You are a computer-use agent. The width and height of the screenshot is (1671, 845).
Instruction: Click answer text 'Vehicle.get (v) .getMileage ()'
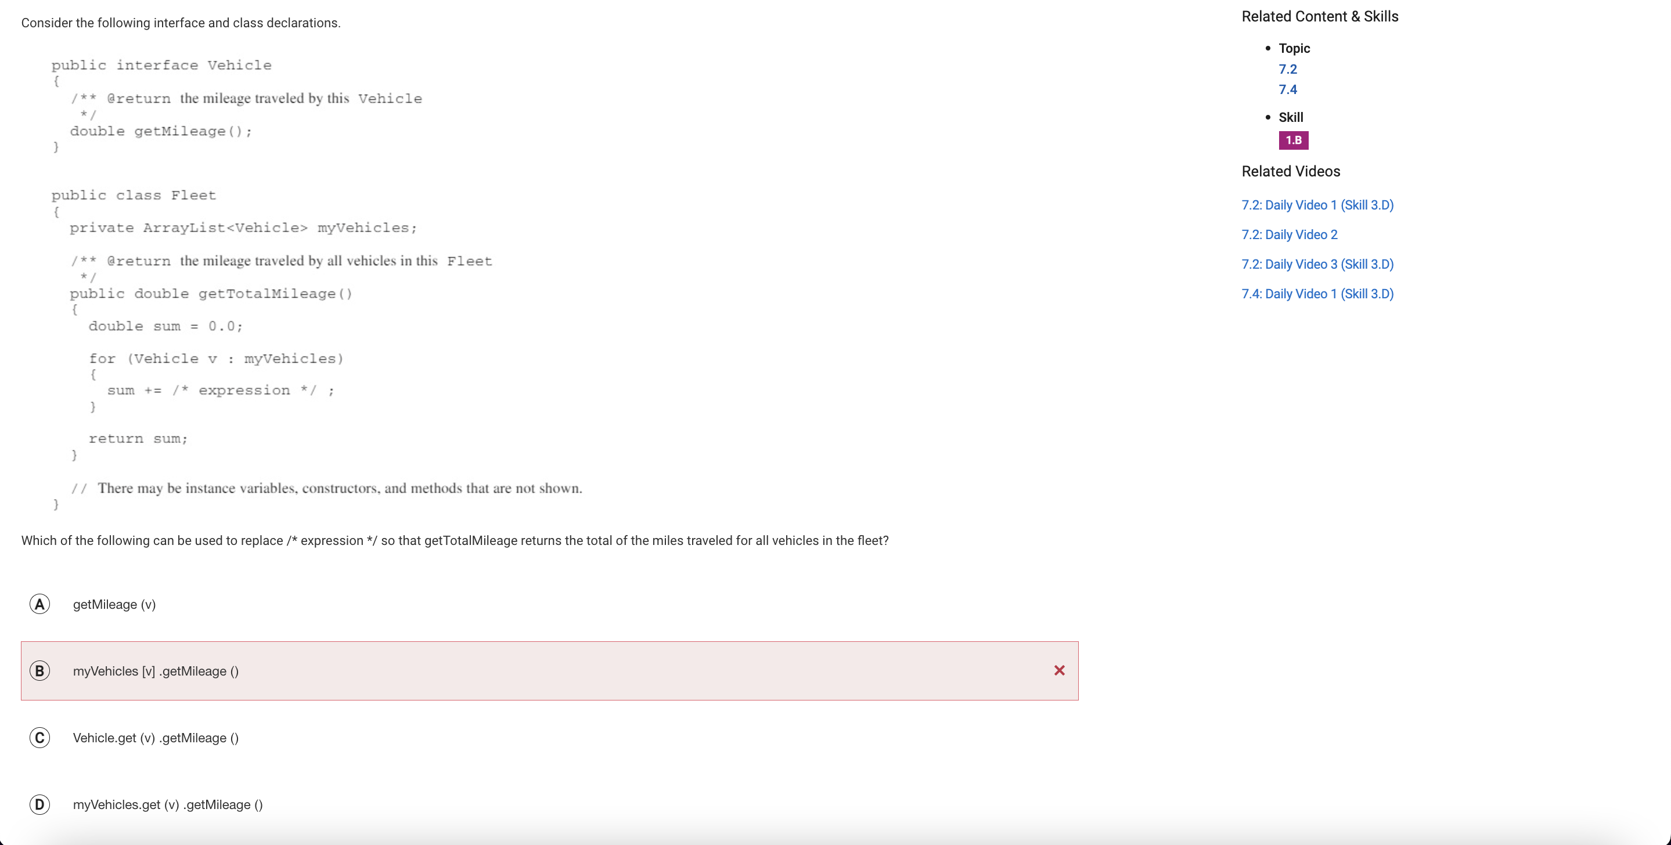coord(156,738)
